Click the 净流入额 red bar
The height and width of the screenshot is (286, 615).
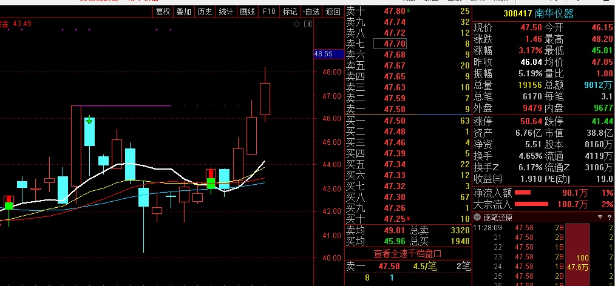523,193
